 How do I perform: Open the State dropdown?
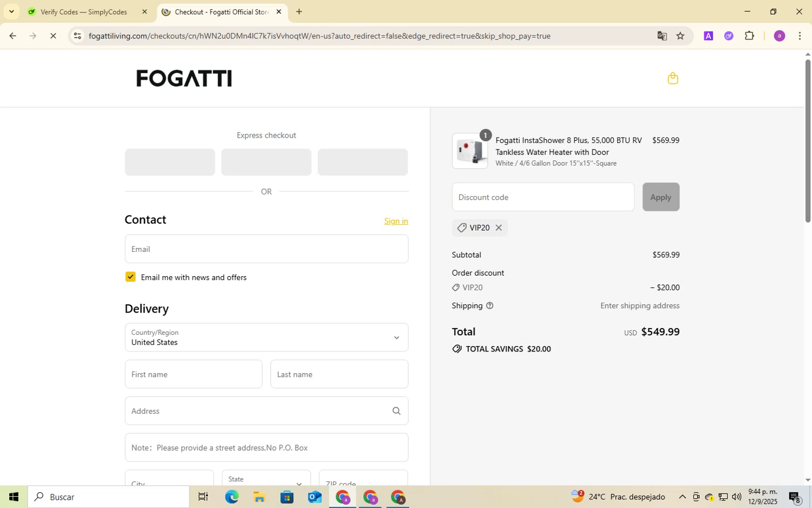point(266,479)
